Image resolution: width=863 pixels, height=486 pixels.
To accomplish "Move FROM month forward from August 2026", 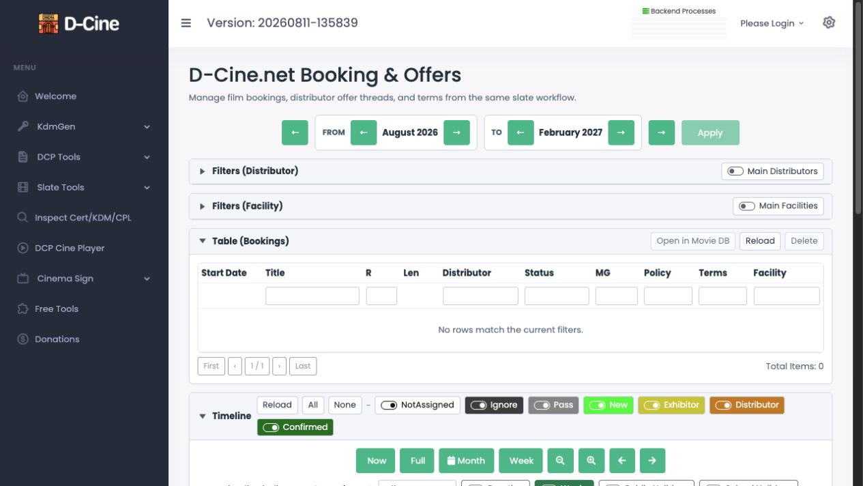I will coord(456,132).
